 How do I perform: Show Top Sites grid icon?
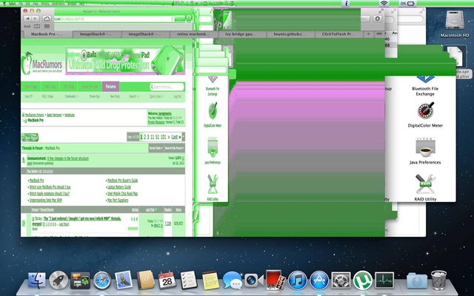(47, 27)
